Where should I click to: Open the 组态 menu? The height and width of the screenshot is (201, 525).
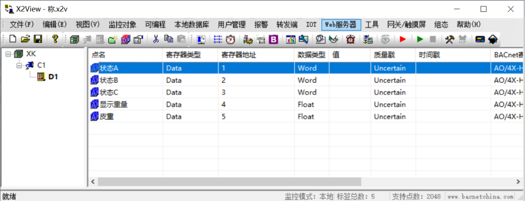[442, 24]
